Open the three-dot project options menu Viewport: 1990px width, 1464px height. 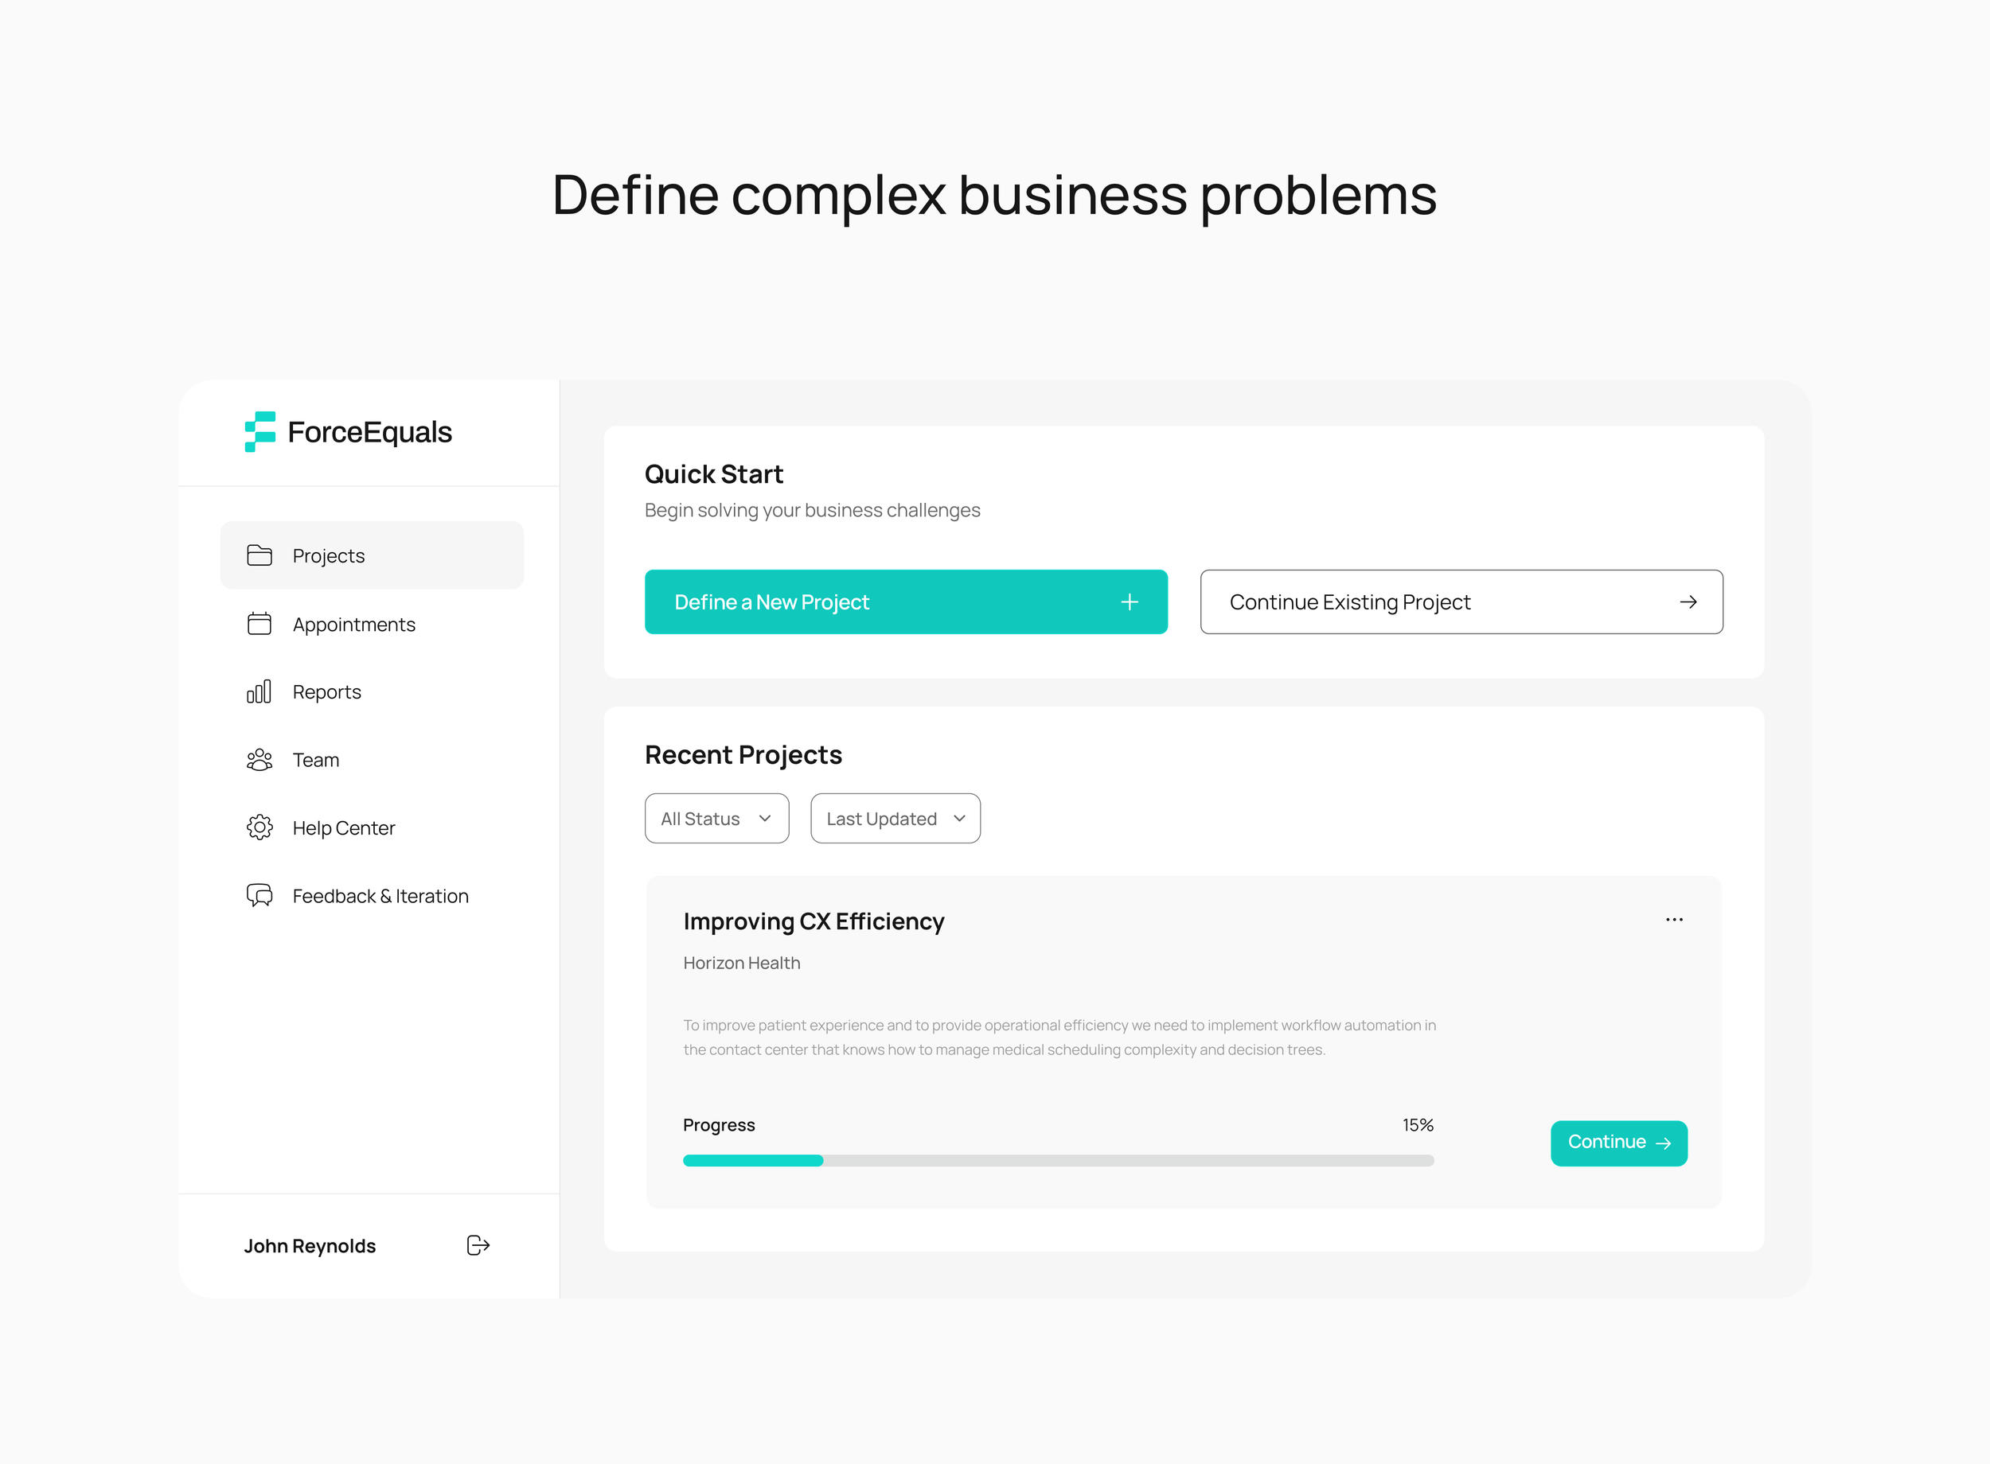point(1673,920)
